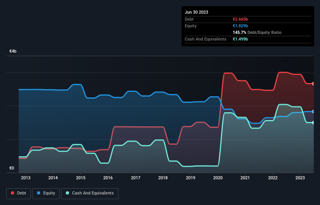
Task: Click the 2015 x-axis label
Action: [x=81, y=178]
